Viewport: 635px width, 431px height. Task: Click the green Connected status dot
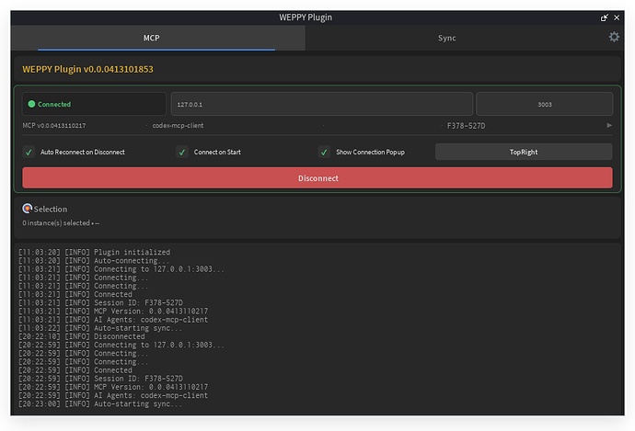click(31, 104)
